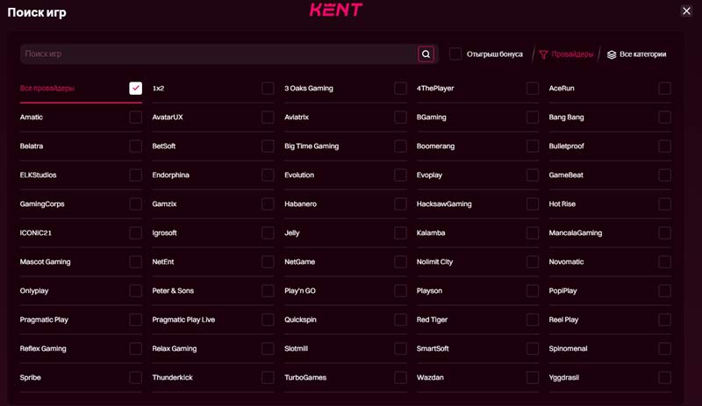Toggle the Spribe provider checkbox
This screenshot has width=702, height=406.
click(135, 378)
